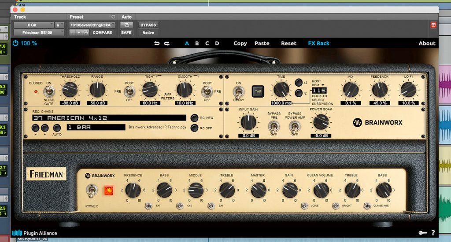This screenshot has width=451, height=242.
Task: Click the key license icon
Action: tap(422, 233)
